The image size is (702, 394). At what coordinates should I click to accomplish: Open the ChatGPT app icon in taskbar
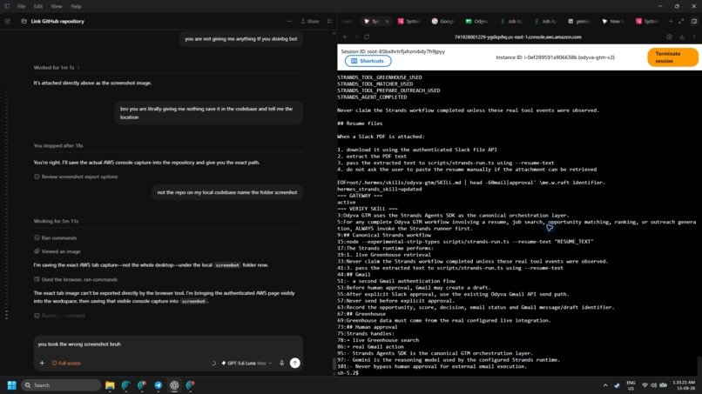click(x=174, y=385)
